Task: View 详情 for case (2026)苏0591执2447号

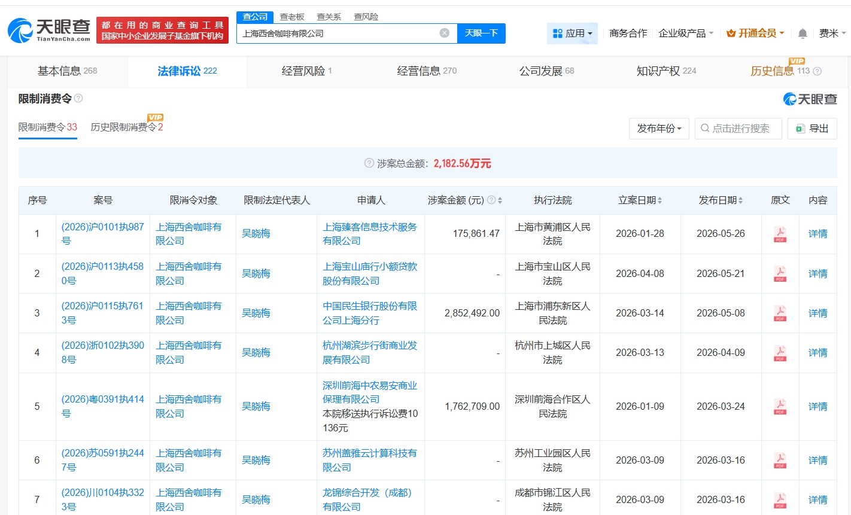Action: (x=818, y=460)
